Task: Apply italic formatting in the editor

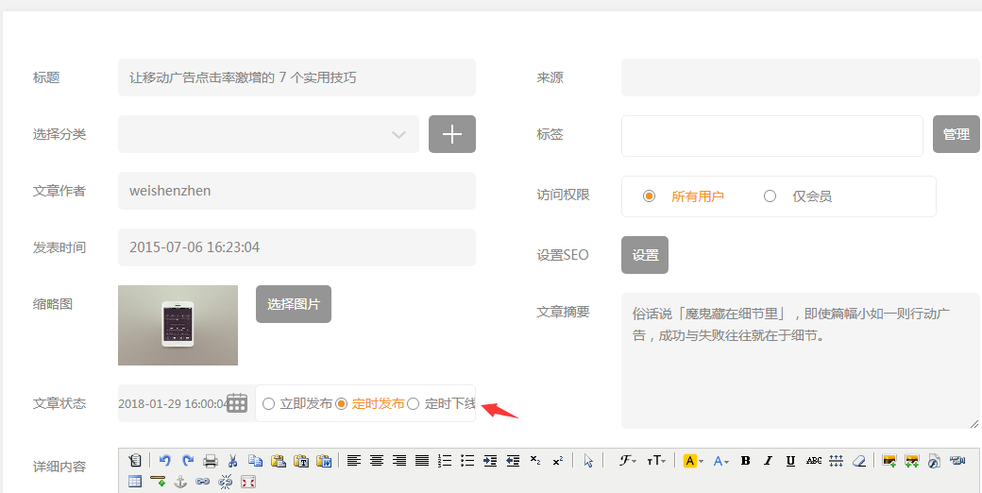Action: click(x=768, y=461)
